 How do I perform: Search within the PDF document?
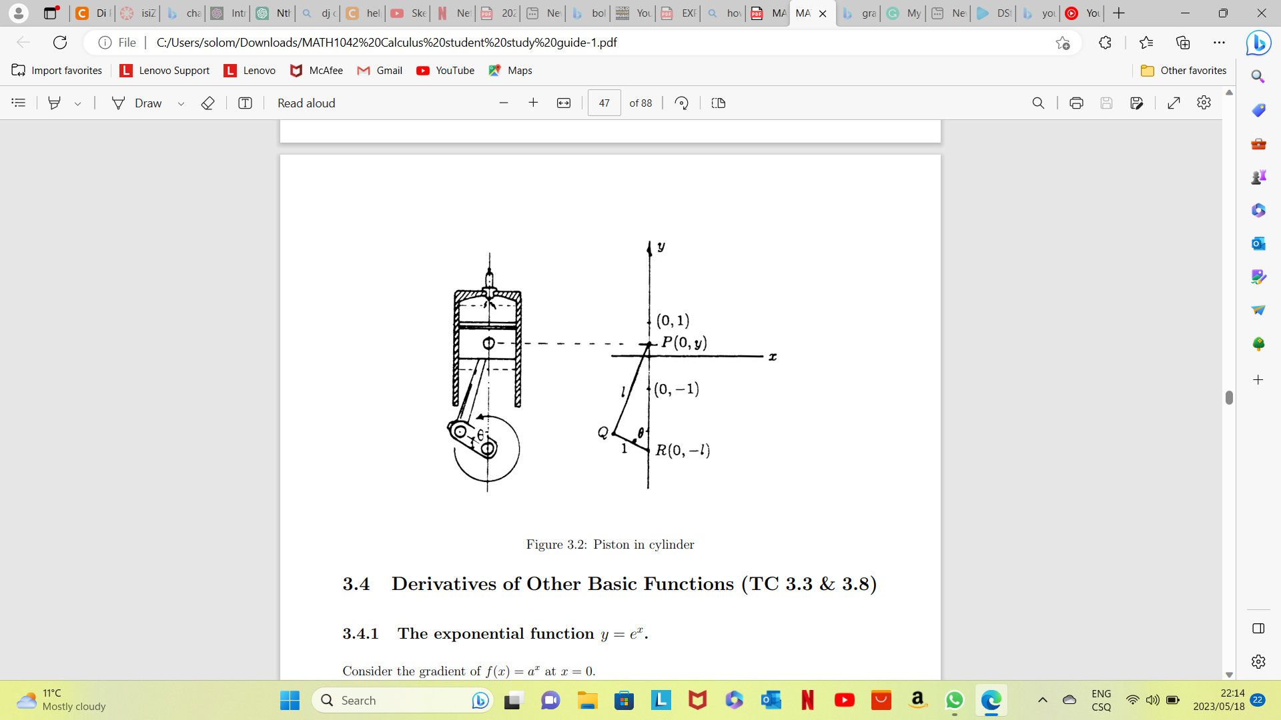(x=1039, y=103)
